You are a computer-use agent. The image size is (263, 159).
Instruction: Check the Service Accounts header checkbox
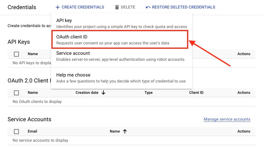click(x=16, y=132)
